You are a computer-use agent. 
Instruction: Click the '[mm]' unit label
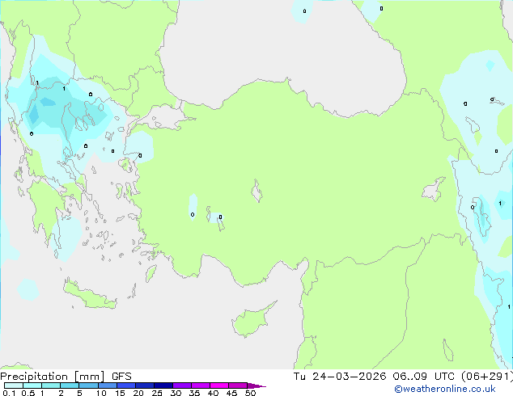click(x=89, y=377)
